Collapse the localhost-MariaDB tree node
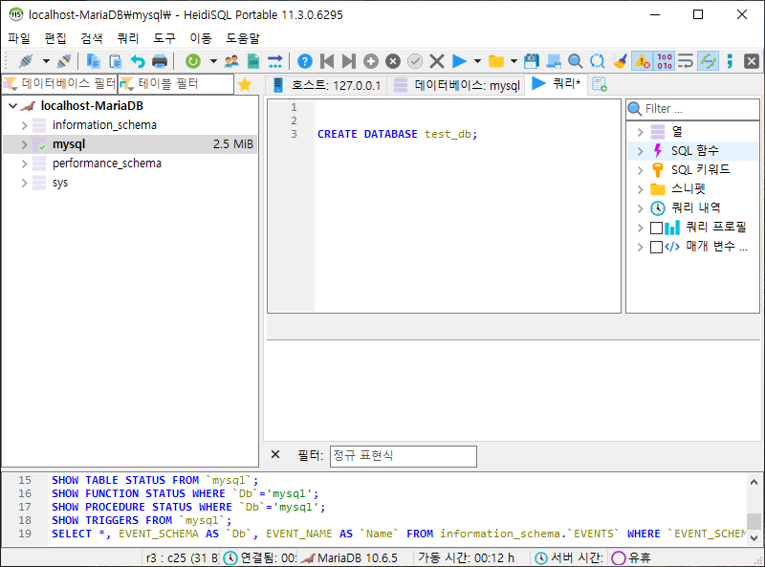Image resolution: width=765 pixels, height=567 pixels. (x=13, y=105)
